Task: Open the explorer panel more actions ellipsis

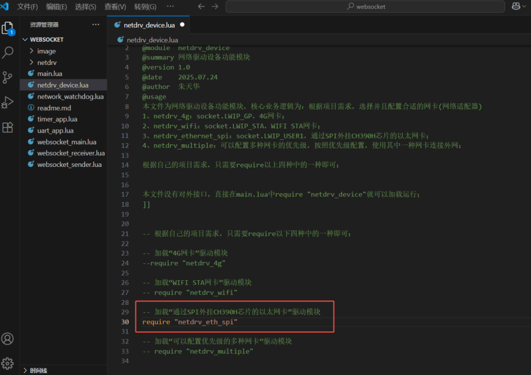Action: [96, 25]
